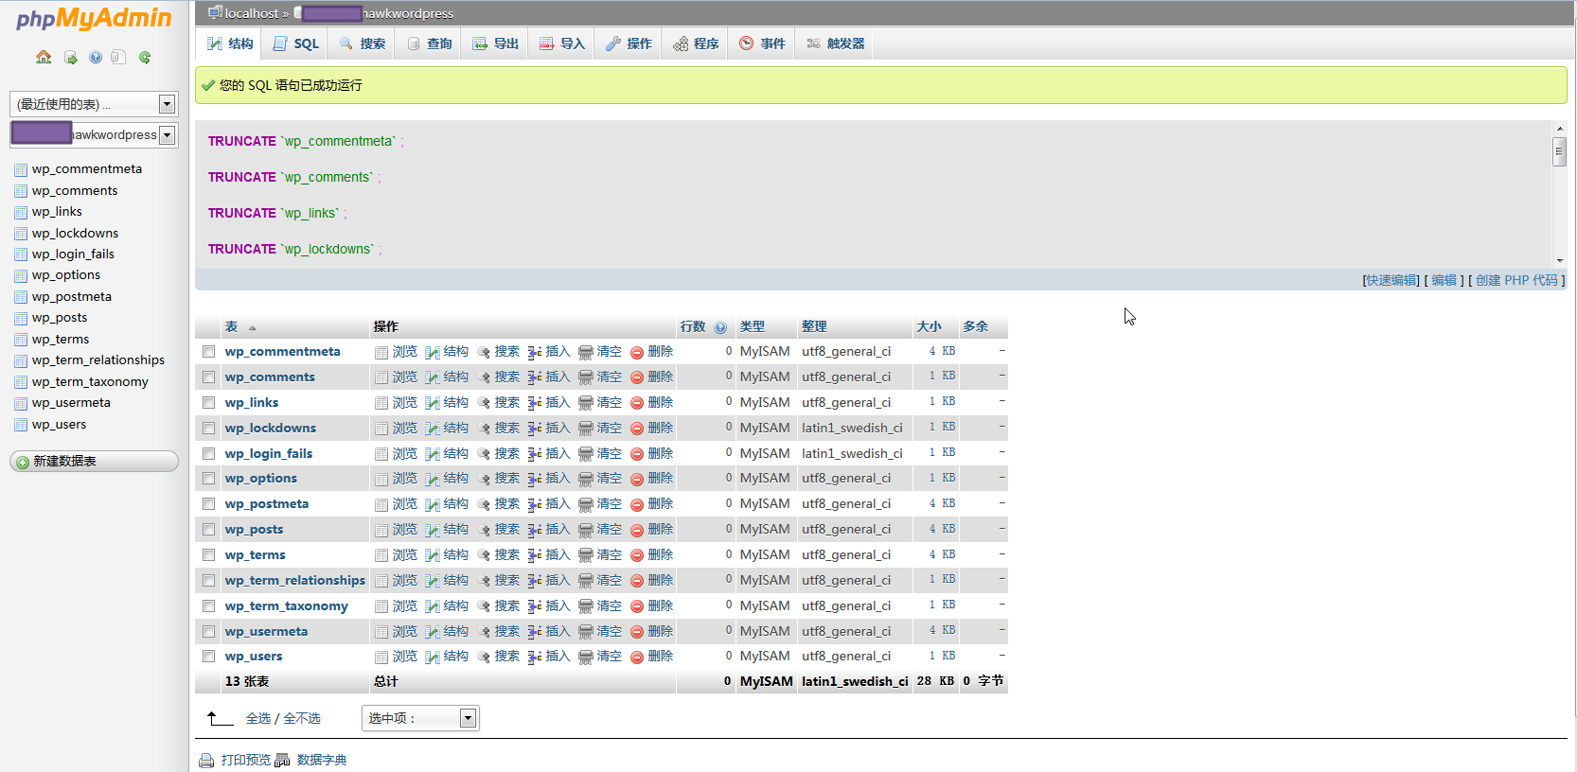The height and width of the screenshot is (772, 1577).
Task: Click 插入 icon in wp_lockdowns row
Action: [535, 429]
